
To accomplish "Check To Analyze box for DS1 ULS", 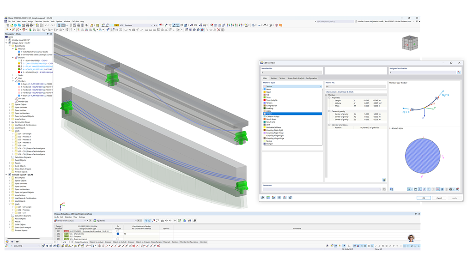I will point(118,231).
